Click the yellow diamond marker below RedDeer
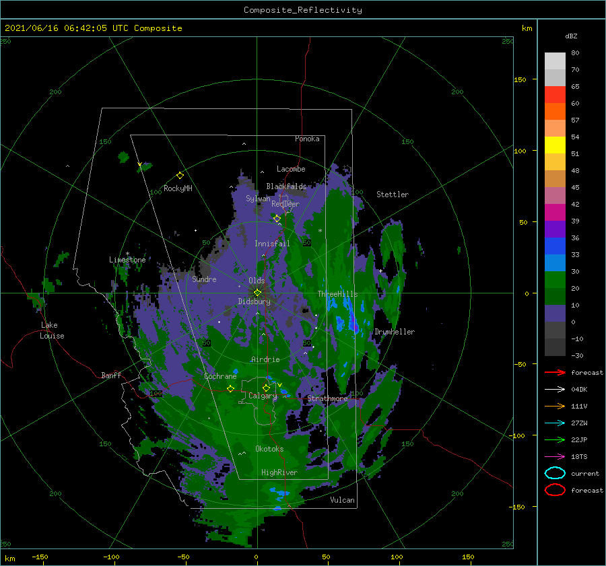Screen dimensions: 606x566 (277, 219)
